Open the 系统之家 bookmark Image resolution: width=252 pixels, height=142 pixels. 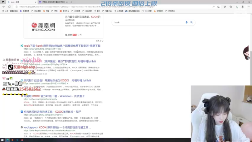click(87, 11)
